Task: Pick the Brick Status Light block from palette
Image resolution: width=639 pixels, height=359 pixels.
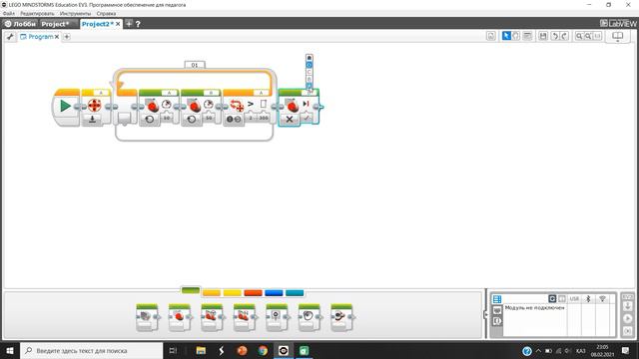Action: pyautogui.click(x=341, y=317)
